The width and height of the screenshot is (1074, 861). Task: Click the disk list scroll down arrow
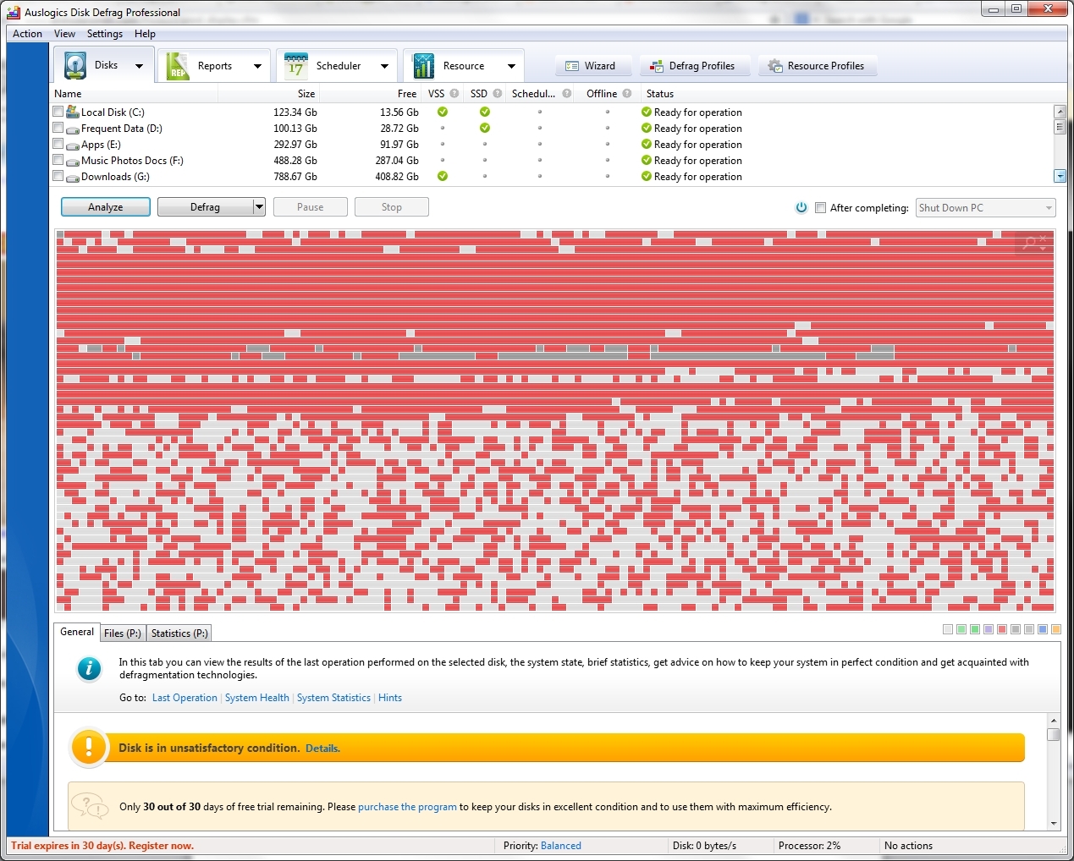point(1060,176)
